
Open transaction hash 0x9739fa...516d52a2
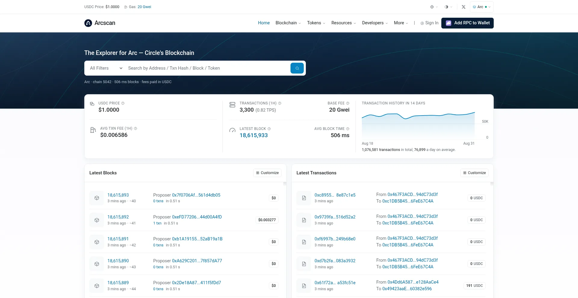tap(335, 217)
